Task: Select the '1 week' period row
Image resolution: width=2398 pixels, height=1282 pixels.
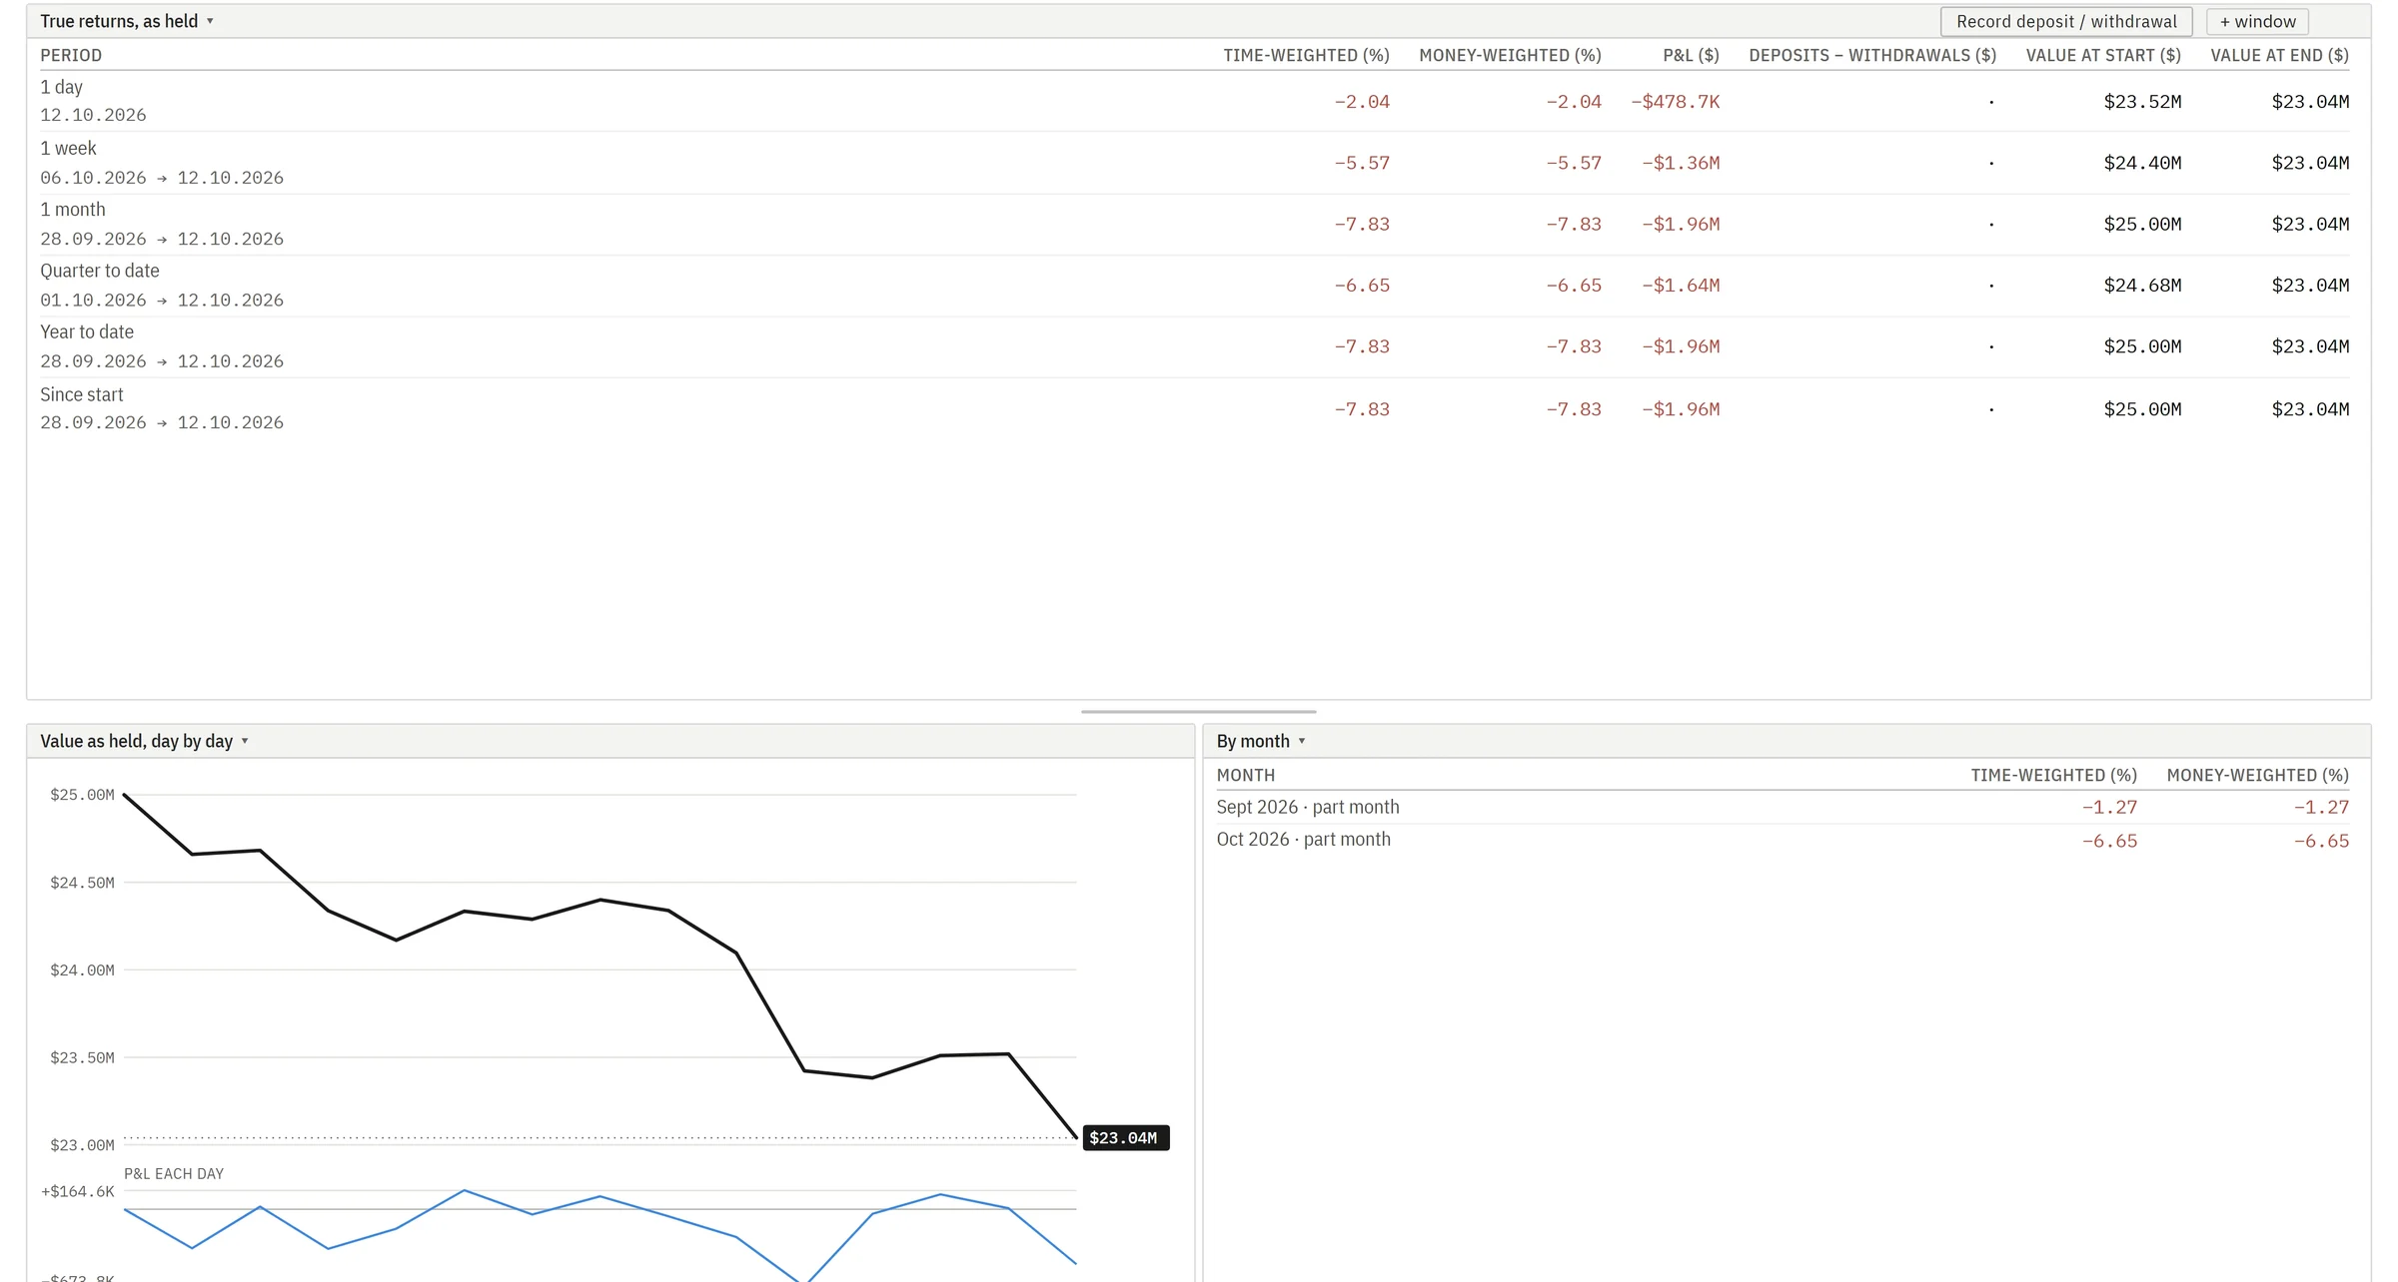Action: click(x=1195, y=163)
